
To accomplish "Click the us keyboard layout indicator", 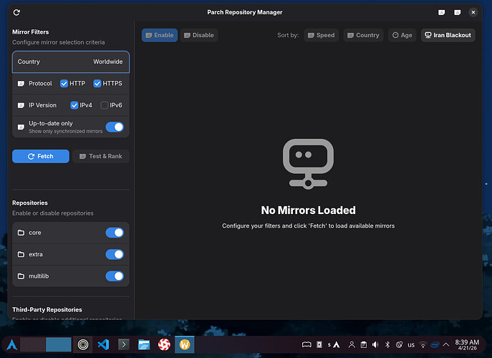I will coord(411,345).
